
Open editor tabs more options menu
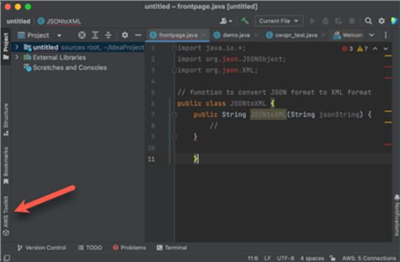(386, 35)
